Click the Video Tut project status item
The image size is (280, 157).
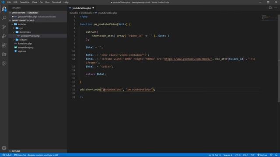coord(36,155)
